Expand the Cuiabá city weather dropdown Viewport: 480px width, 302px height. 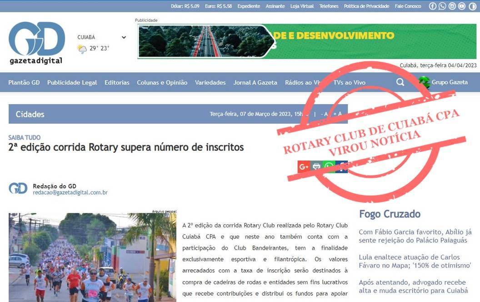tap(124, 37)
